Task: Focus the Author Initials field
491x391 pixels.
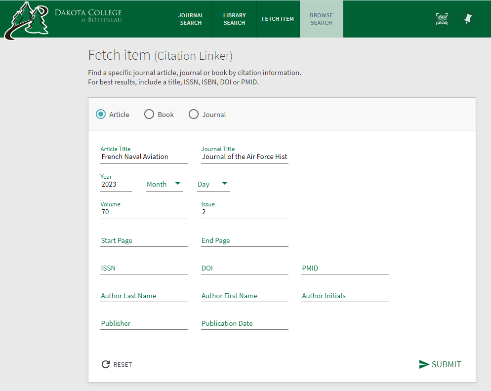Action: pyautogui.click(x=345, y=296)
